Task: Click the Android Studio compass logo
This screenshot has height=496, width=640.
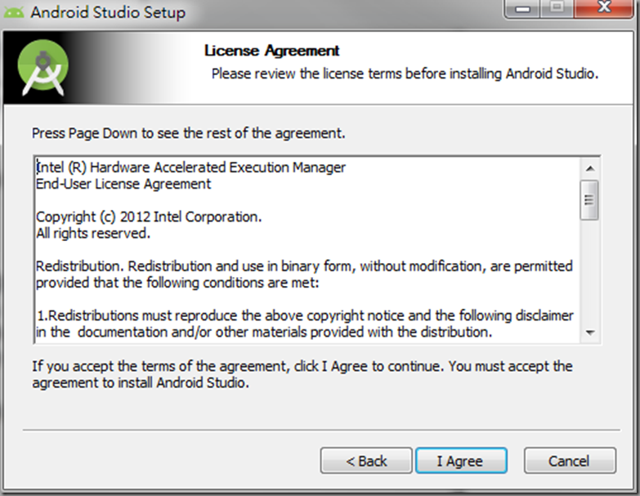Action: tap(43, 67)
